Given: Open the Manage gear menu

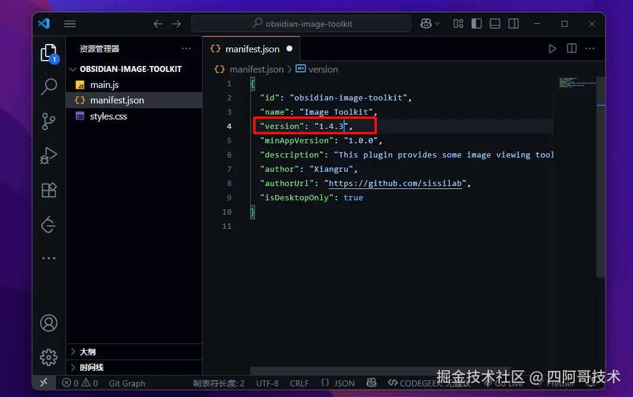Looking at the screenshot, I should coord(49,357).
